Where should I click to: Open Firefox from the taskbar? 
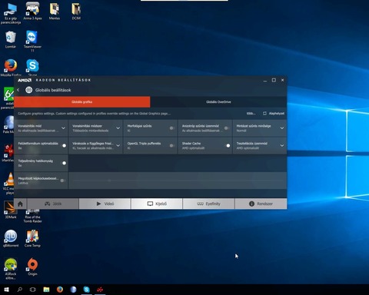tap(60, 290)
